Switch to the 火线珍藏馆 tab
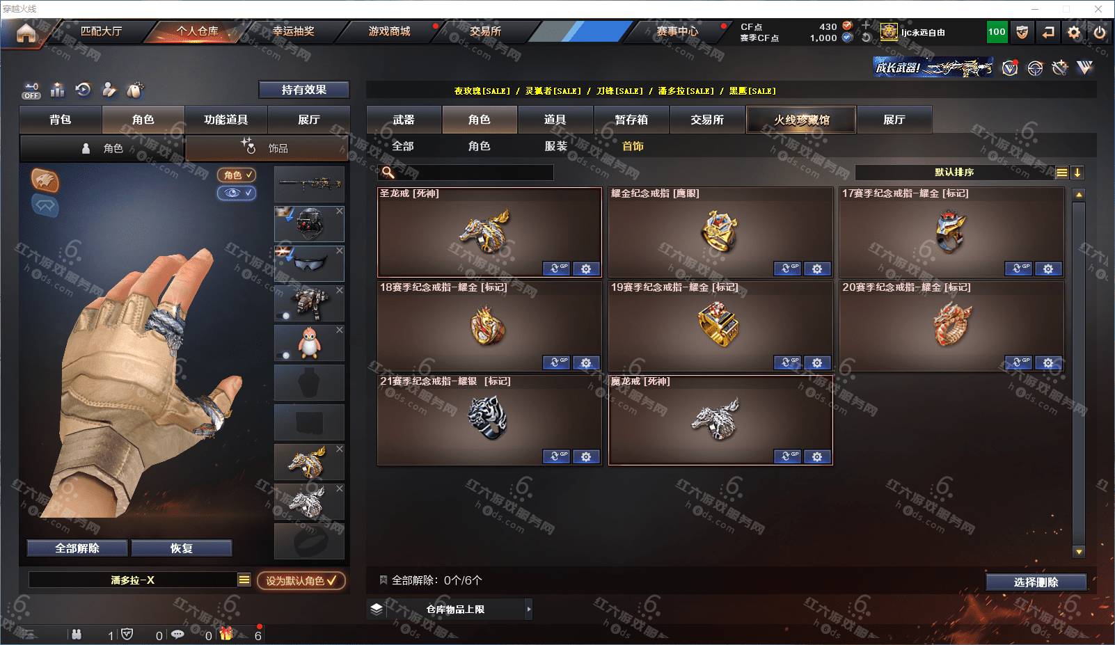Viewport: 1115px width, 645px height. pyautogui.click(x=801, y=120)
